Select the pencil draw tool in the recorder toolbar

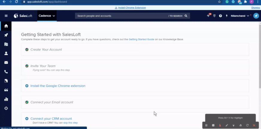[x=227, y=125]
